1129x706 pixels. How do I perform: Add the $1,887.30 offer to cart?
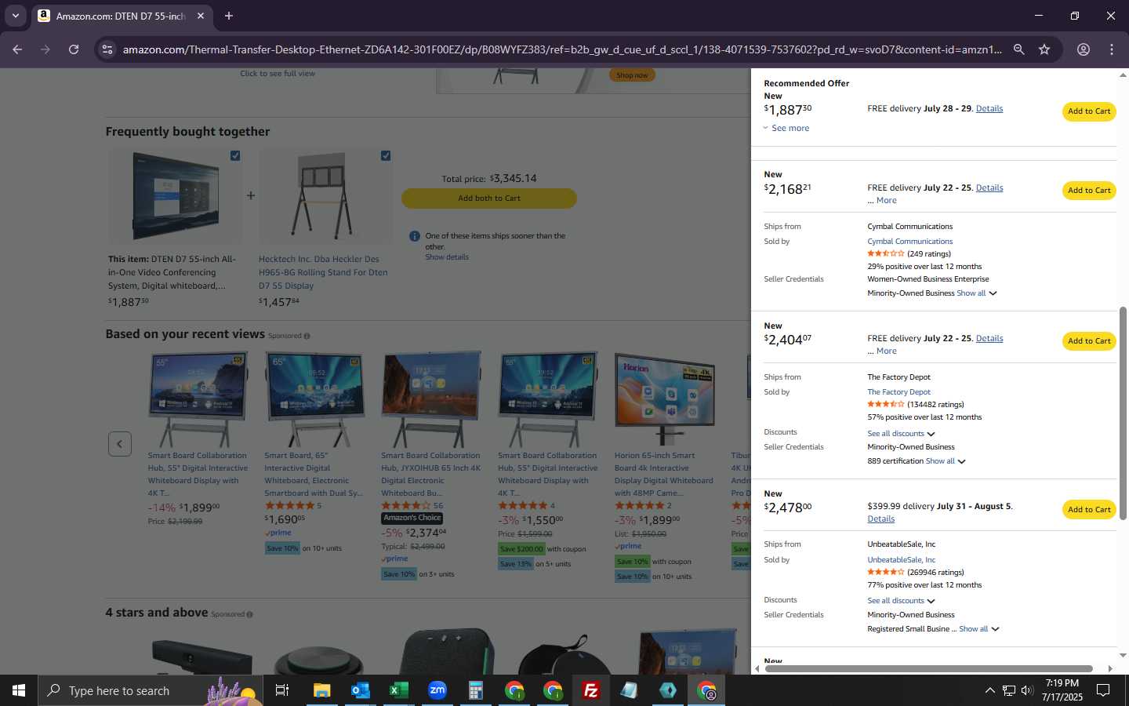(1089, 111)
